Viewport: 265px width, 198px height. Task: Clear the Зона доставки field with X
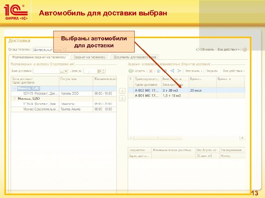pos(66,71)
